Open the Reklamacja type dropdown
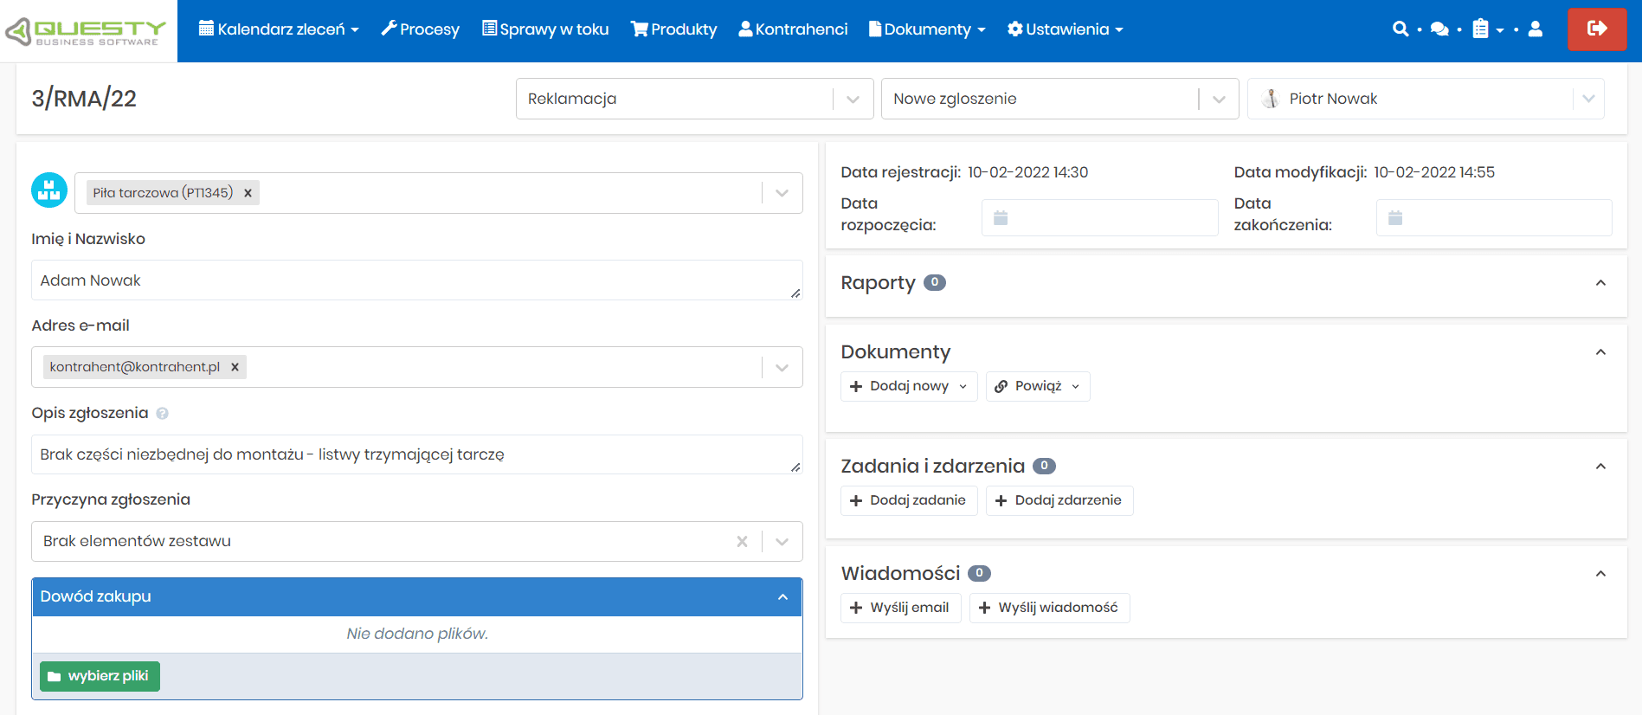Image resolution: width=1642 pixels, height=715 pixels. click(x=694, y=99)
